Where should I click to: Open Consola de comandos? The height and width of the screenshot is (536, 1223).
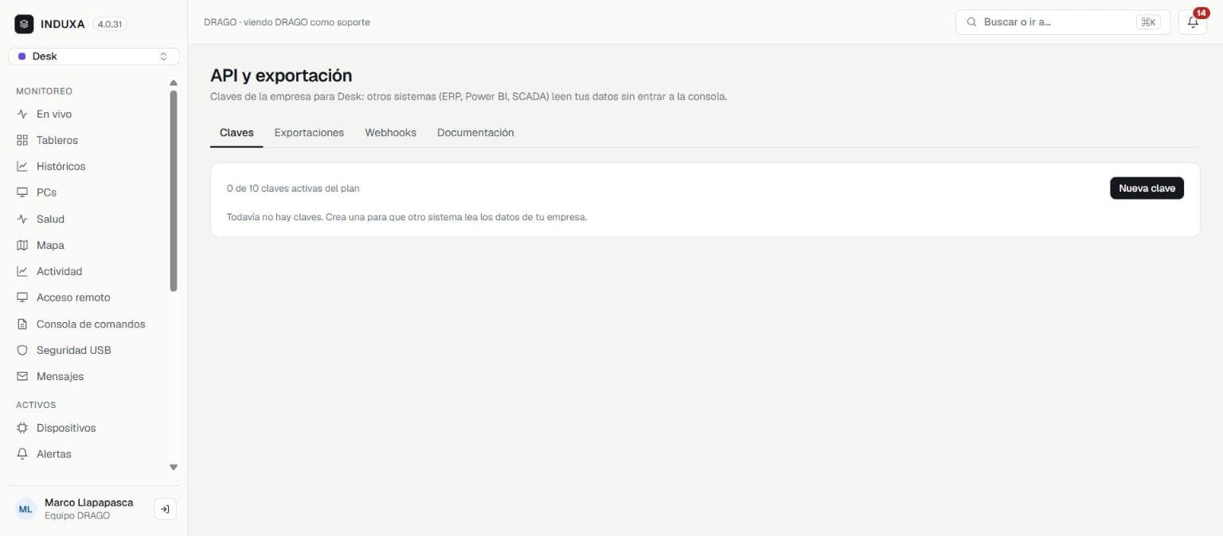coord(89,324)
